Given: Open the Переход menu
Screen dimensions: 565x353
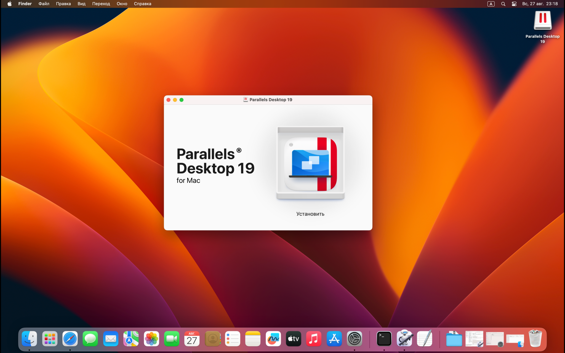Looking at the screenshot, I should (x=101, y=4).
